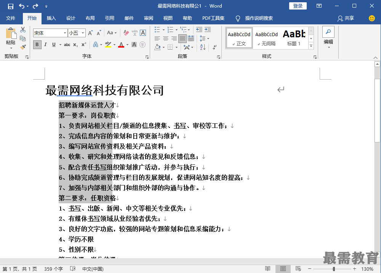381x273 pixels.
Task: Switch to Read Mode in the status bar
Action: click(267, 269)
